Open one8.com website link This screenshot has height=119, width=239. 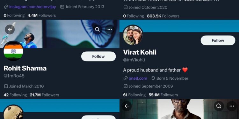(x=138, y=78)
